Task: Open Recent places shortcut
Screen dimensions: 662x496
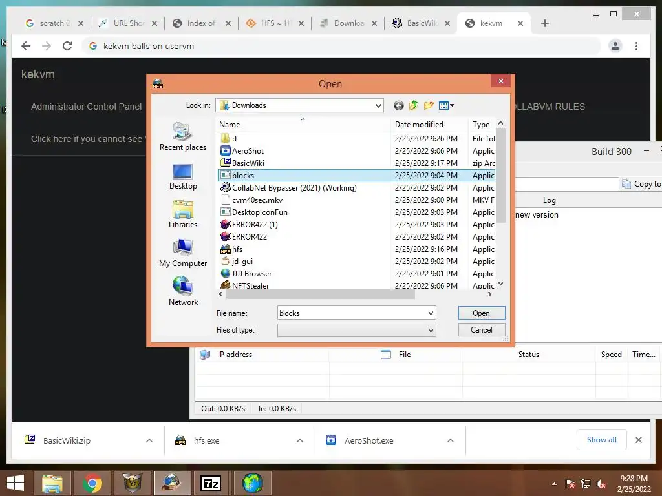Action: click(183, 137)
